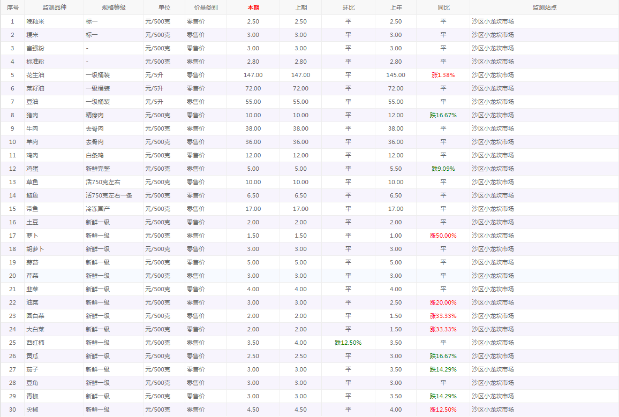Click the 单位 column header

(164, 7)
